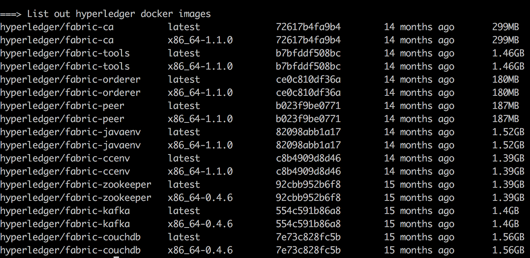Select hyperledger/fabric-orderer latest row name
This screenshot has width=530, height=258.
(x=70, y=80)
